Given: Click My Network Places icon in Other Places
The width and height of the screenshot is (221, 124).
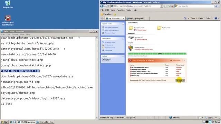Looking at the screenshot, I should [103, 42].
